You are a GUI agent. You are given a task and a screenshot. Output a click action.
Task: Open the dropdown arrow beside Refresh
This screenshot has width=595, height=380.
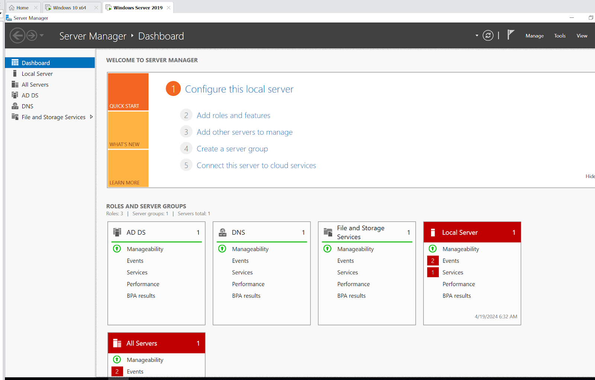477,36
